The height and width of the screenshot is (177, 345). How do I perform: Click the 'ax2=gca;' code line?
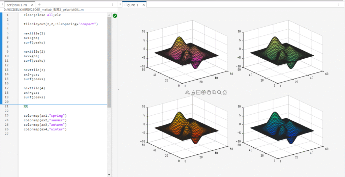[31, 56]
